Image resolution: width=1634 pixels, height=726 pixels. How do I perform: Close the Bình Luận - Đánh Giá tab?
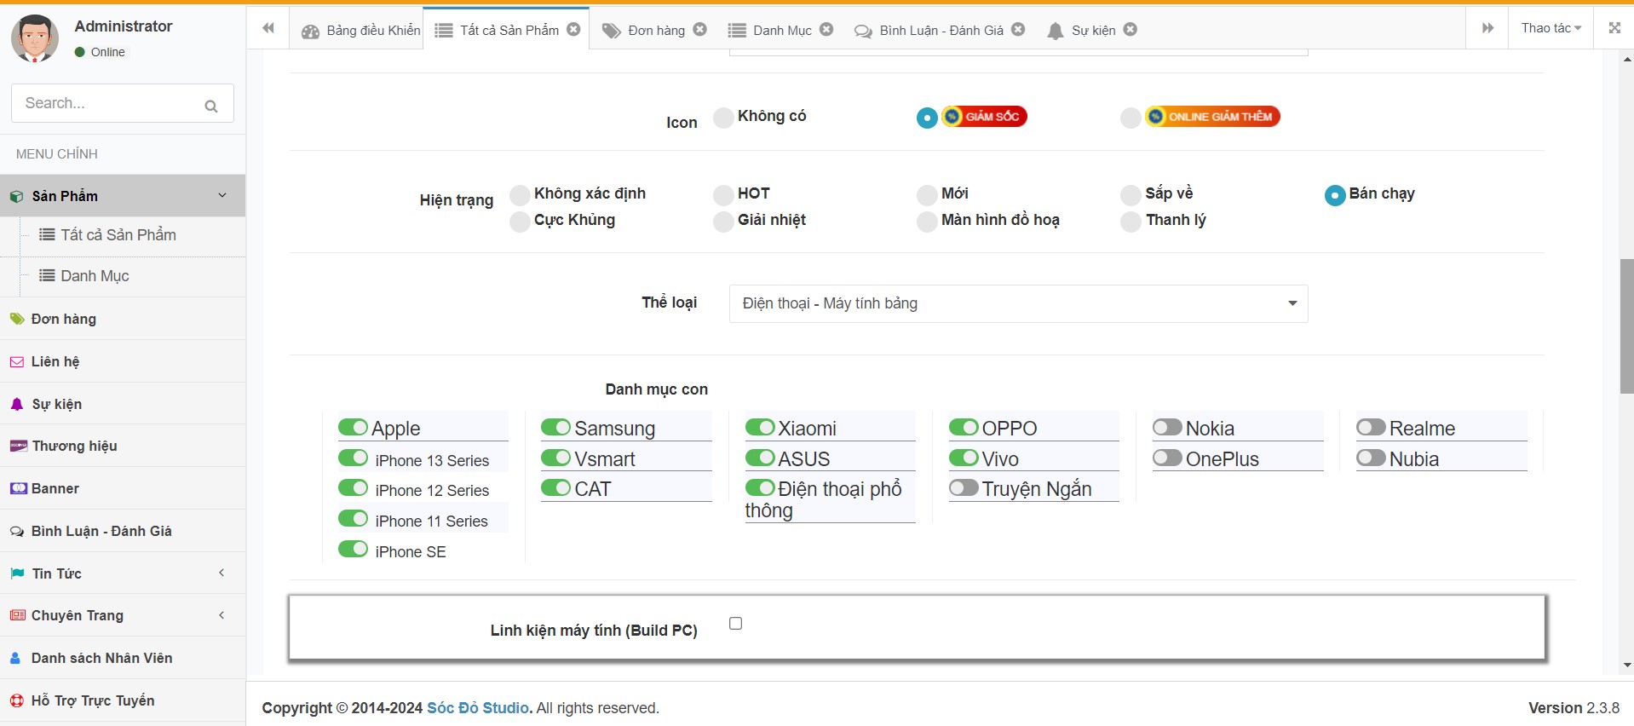[x=1018, y=29]
